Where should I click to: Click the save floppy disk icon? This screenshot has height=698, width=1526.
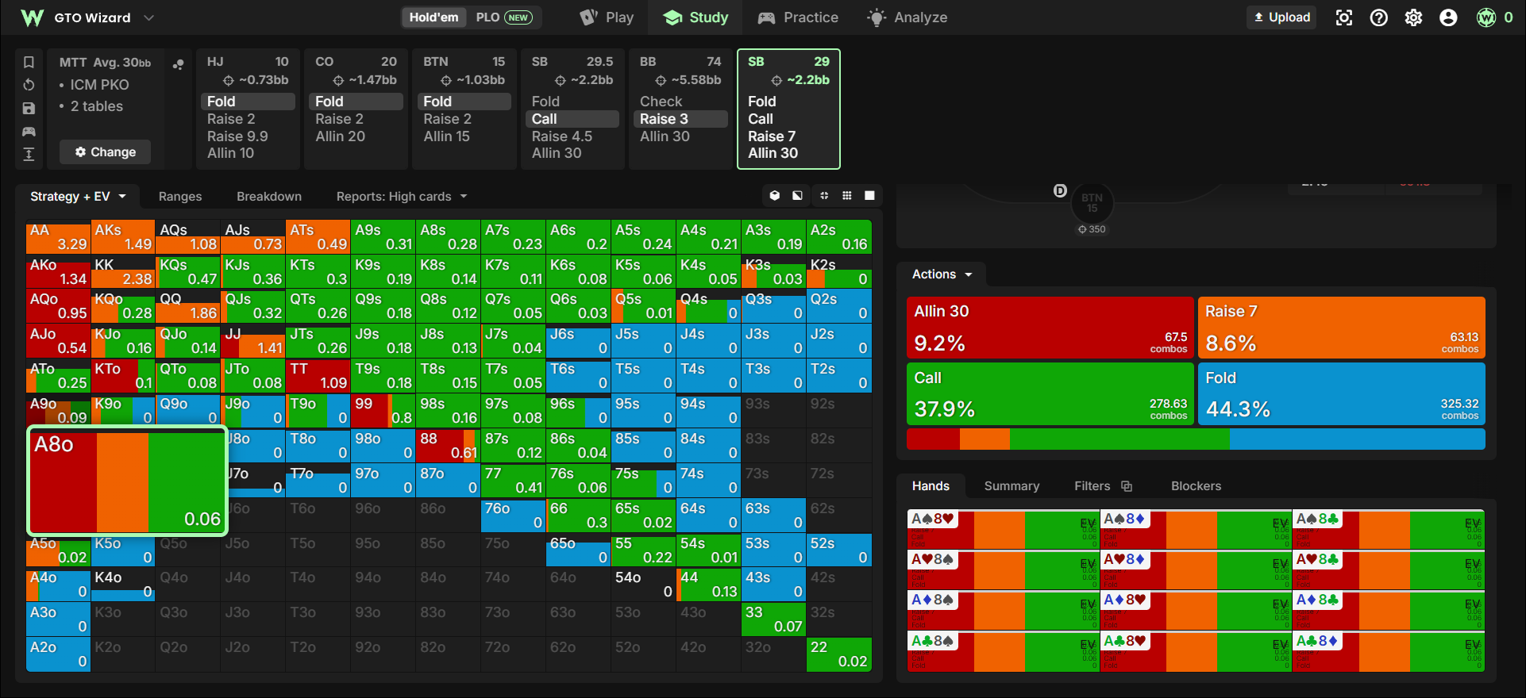pyautogui.click(x=29, y=108)
